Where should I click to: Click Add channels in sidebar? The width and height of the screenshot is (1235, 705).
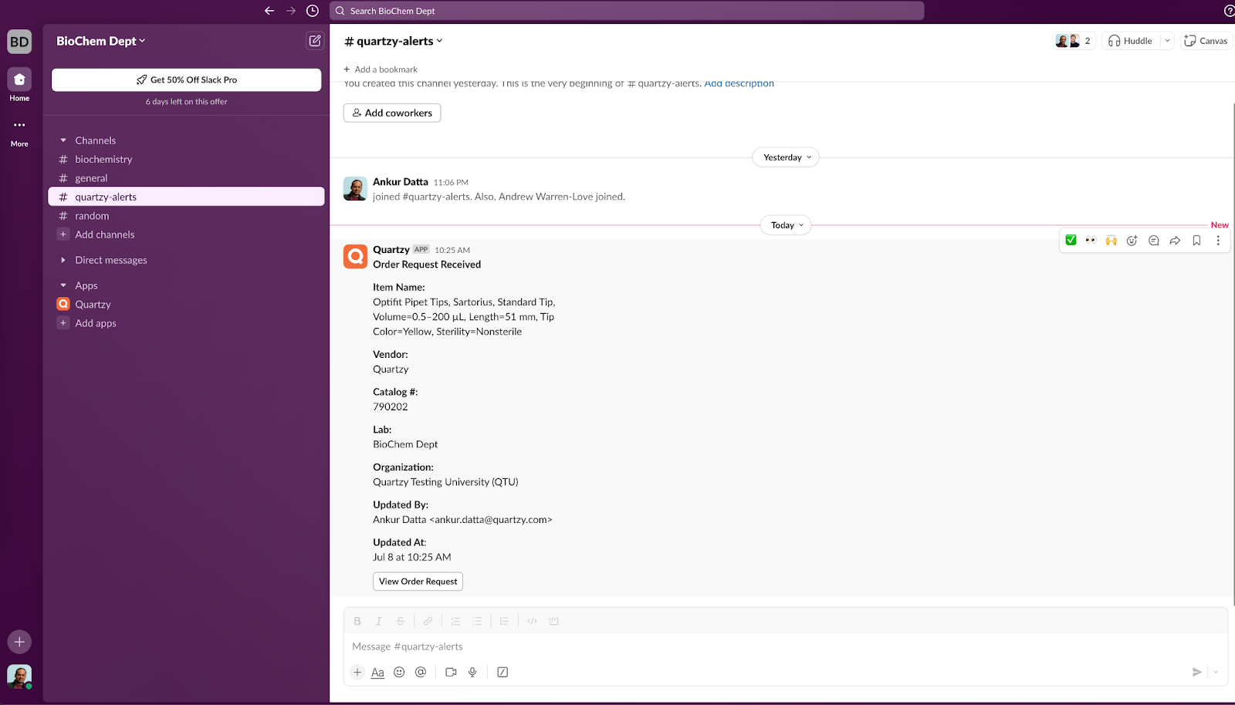coord(186,234)
